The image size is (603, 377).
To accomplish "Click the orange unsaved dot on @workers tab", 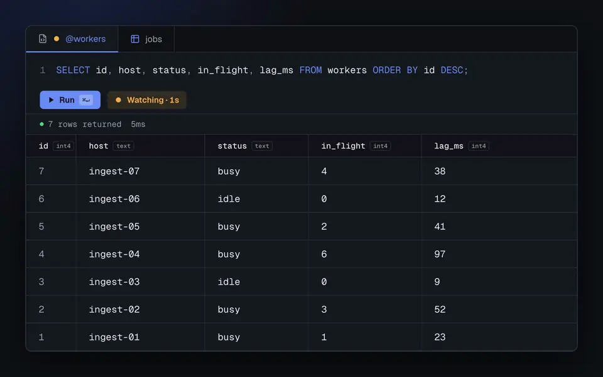I will coord(57,38).
